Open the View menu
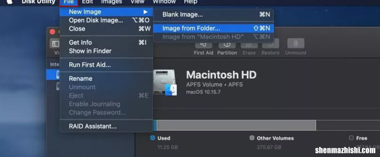 tap(137, 2)
